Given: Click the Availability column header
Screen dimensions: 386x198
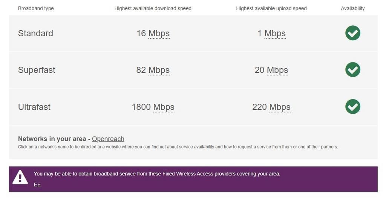Looking at the screenshot, I should (352, 8).
